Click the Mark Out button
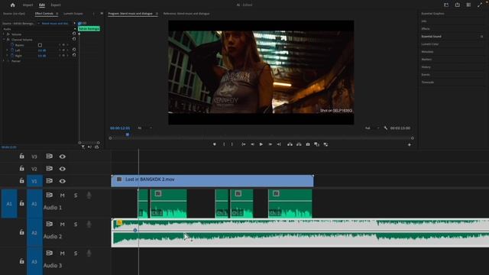The image size is (489, 275). click(232, 144)
